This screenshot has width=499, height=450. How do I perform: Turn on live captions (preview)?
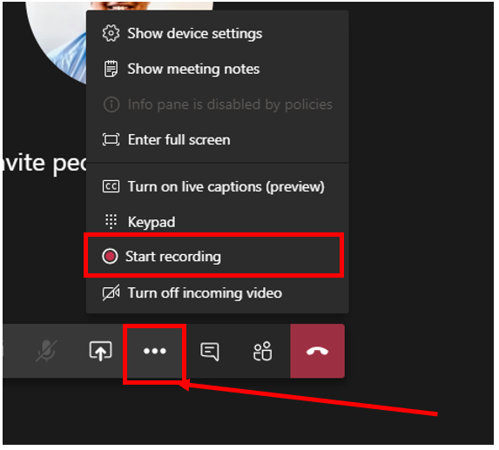(x=226, y=186)
